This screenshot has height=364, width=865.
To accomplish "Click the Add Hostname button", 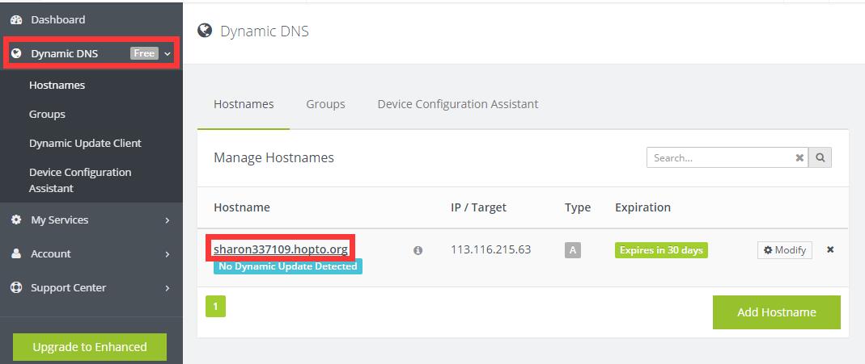I will 777,312.
